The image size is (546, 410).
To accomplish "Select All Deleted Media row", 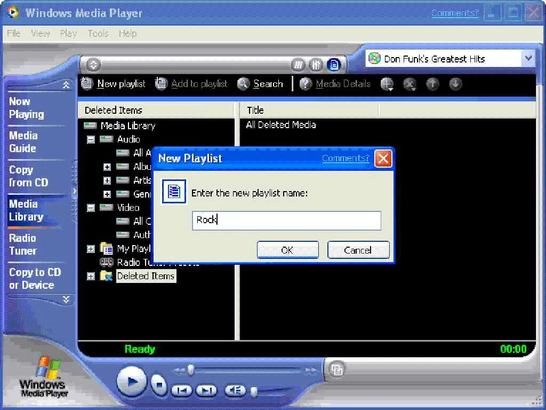I will coord(281,125).
